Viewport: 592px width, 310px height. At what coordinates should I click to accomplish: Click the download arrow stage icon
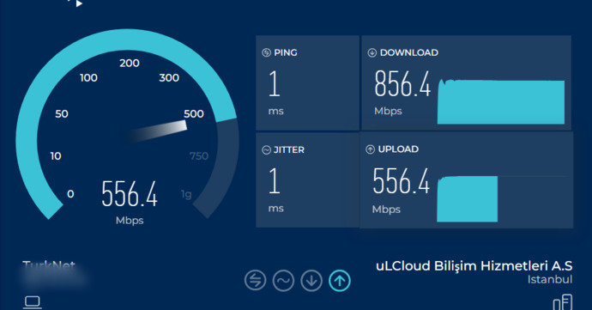coord(311,281)
